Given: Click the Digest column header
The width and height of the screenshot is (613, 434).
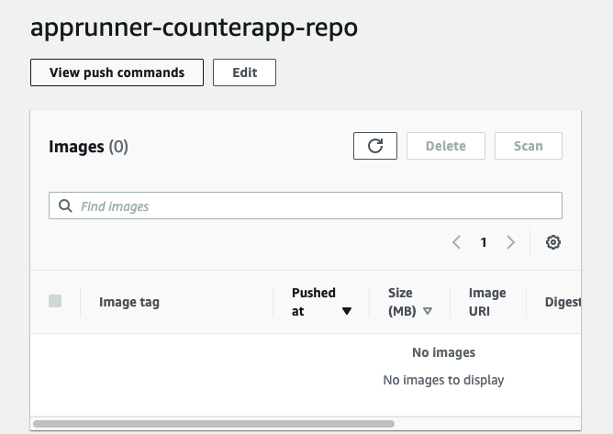Looking at the screenshot, I should coord(563,302).
